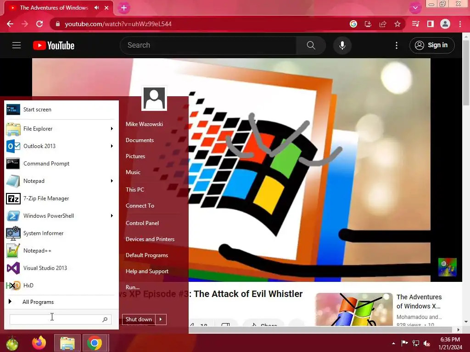This screenshot has width=470, height=352.
Task: Mute the tab using speaker icon
Action: tap(96, 8)
